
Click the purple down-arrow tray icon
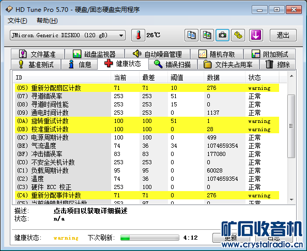256,35
